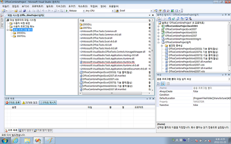Click the DefaultLocation property value field
The width and height of the screenshot is (231, 144).
pyautogui.click(x=211, y=98)
